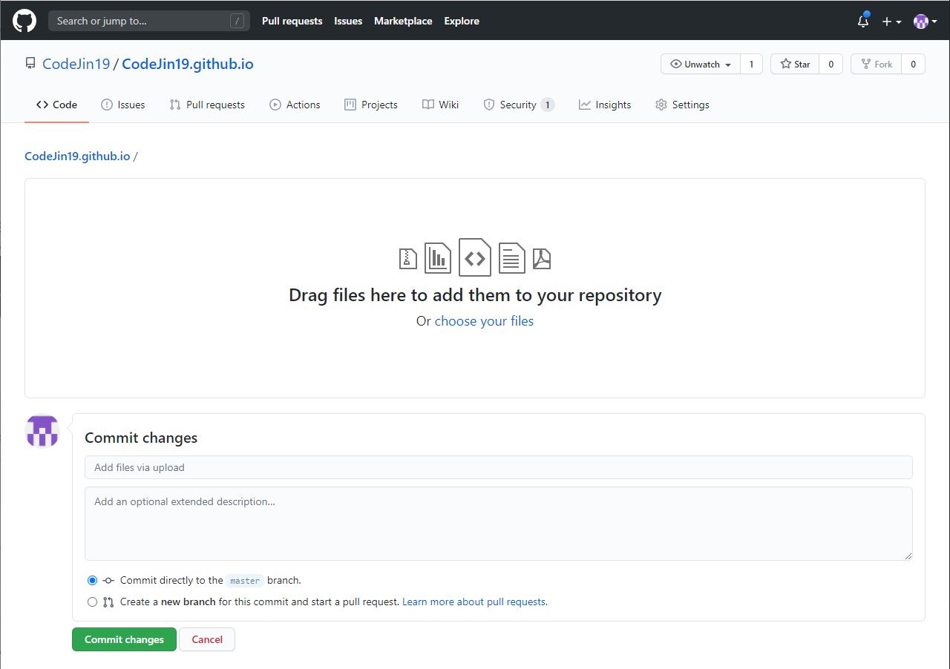This screenshot has width=950, height=669.
Task: Star this repository
Action: (795, 65)
